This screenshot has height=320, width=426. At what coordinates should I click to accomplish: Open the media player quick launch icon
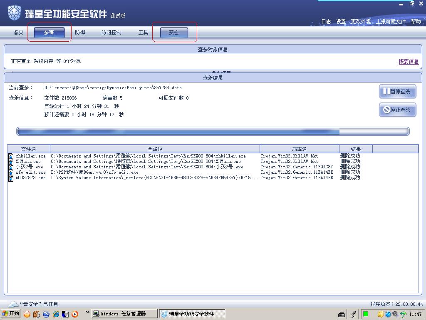click(x=75, y=314)
